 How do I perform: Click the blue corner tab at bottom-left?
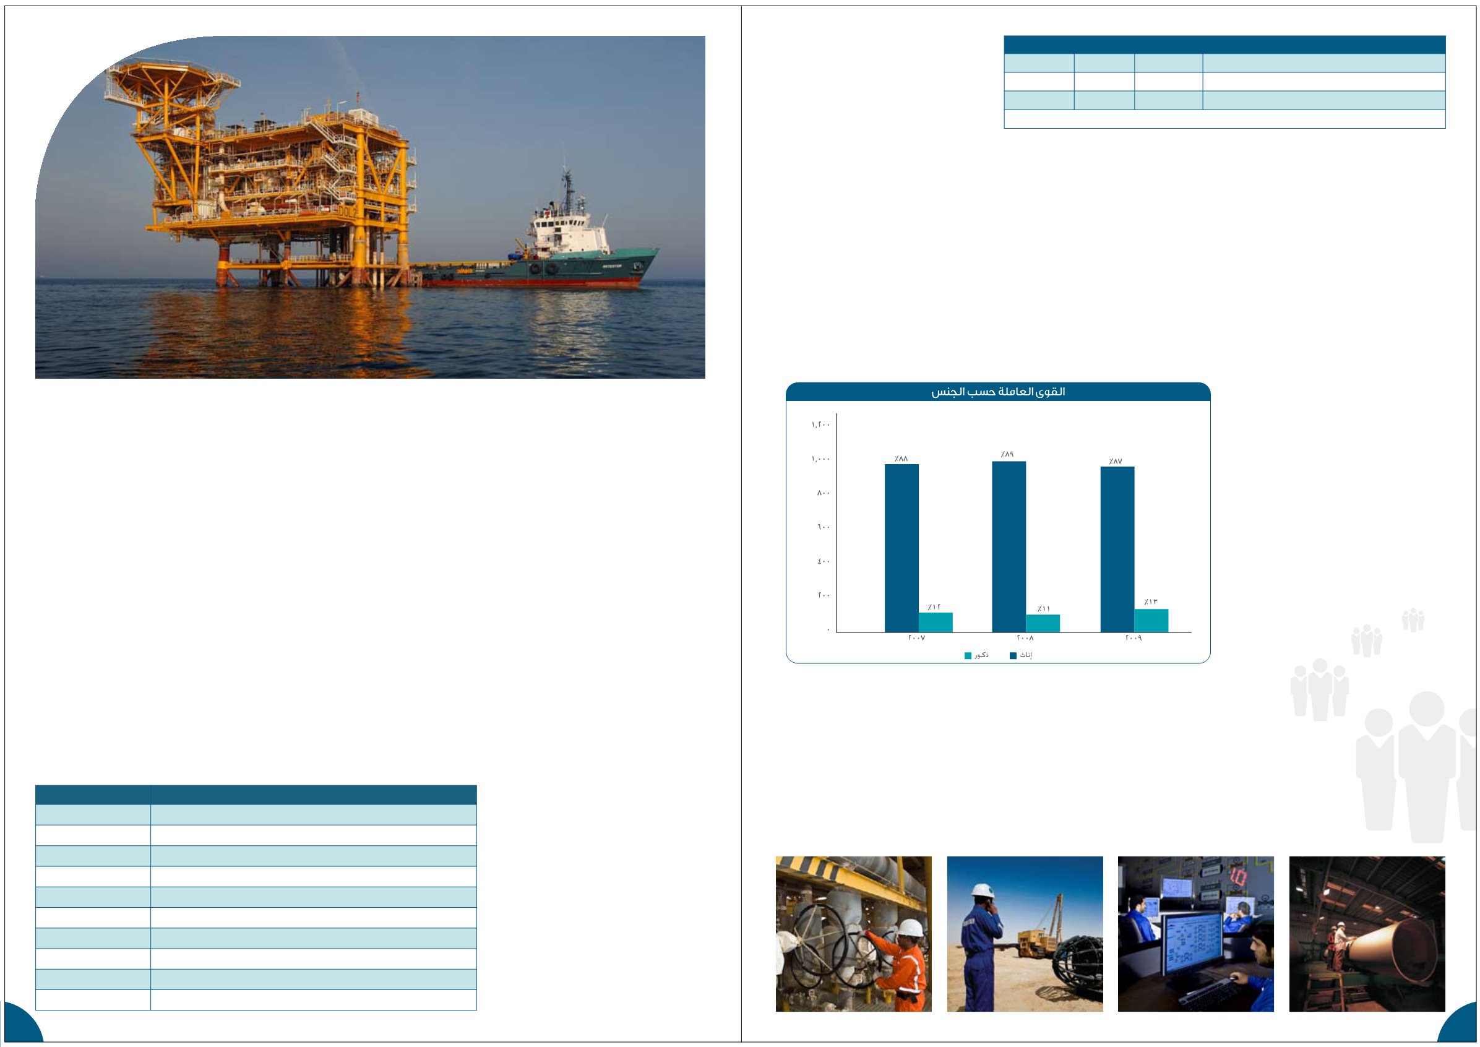(19, 1027)
